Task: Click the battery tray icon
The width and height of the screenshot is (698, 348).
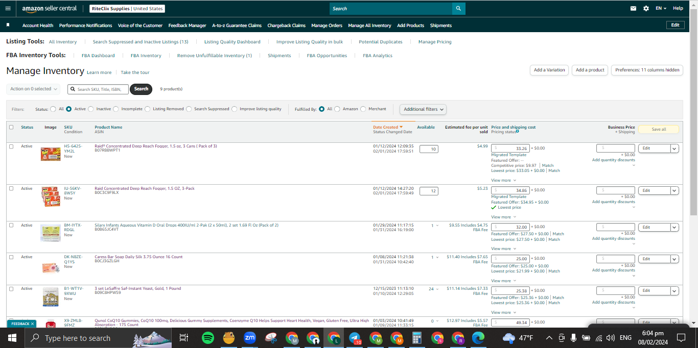Action: pos(586,338)
